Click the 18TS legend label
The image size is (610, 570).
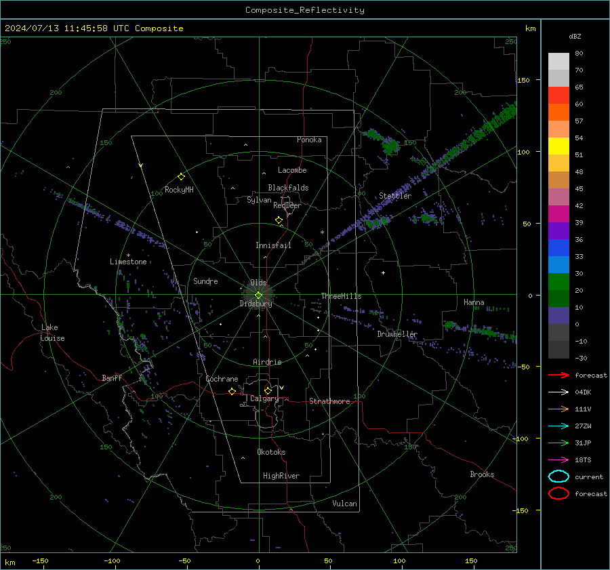click(x=583, y=460)
